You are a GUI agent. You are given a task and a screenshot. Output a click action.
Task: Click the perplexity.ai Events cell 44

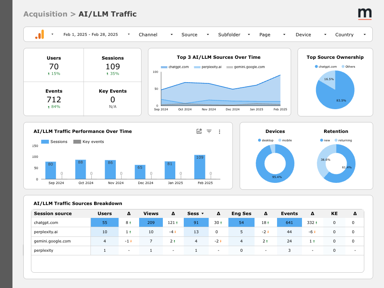click(289, 232)
